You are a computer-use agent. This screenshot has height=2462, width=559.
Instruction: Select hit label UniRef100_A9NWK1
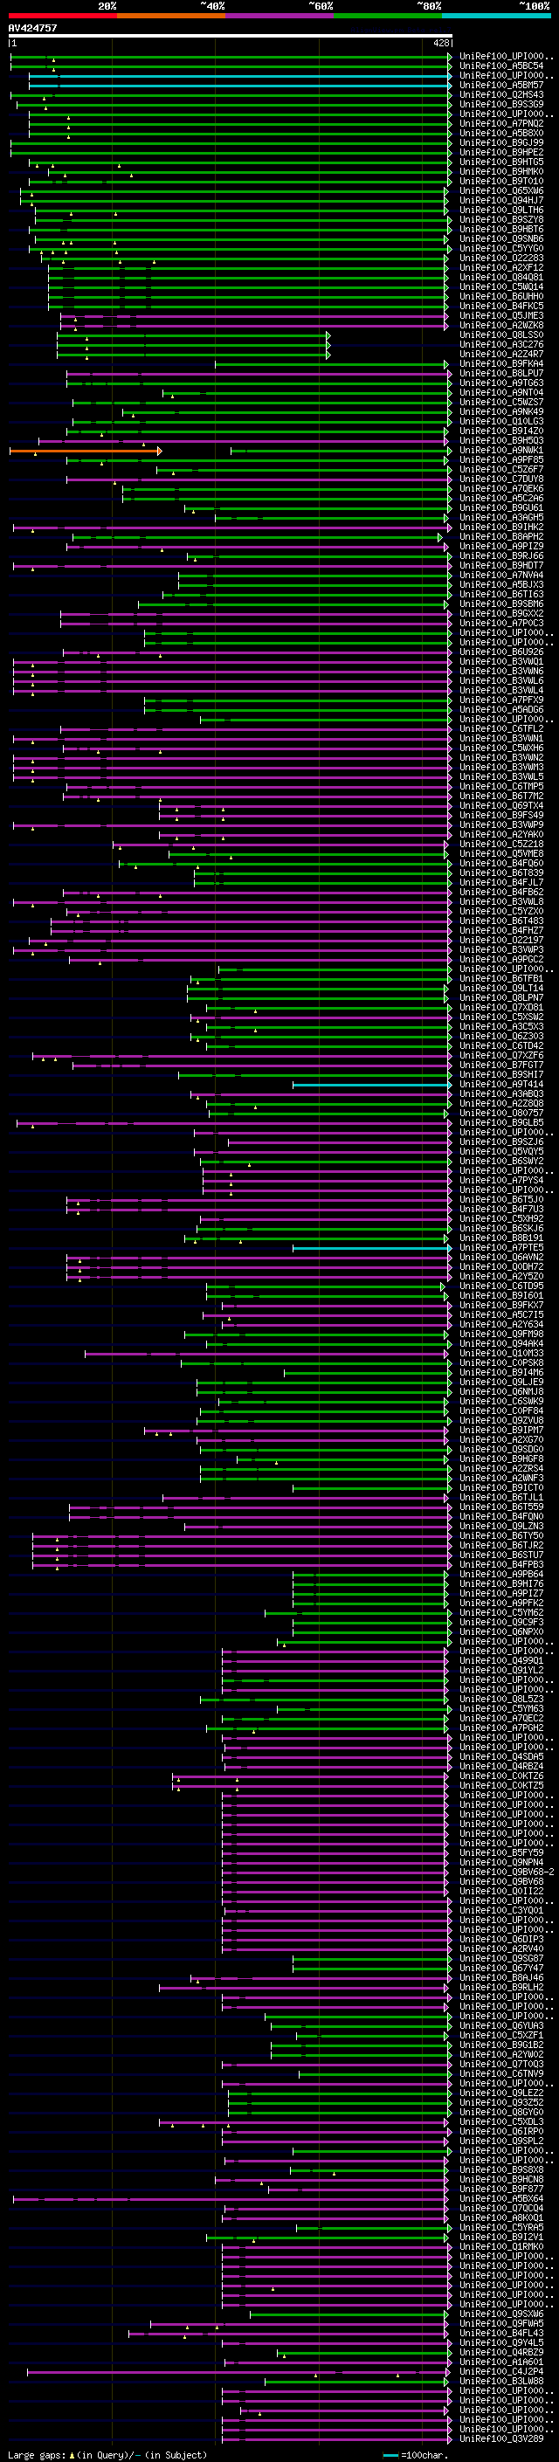(x=501, y=449)
